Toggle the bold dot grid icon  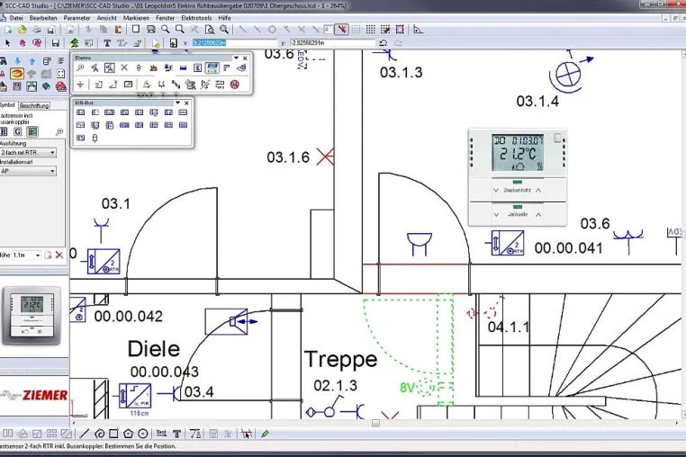371,30
